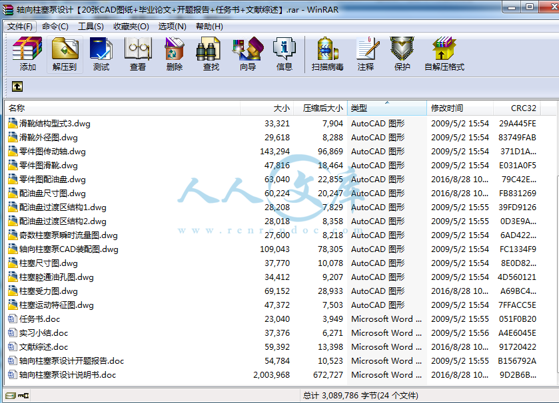Sort by 名称 column header
559x403 pixels.
pyautogui.click(x=123, y=108)
